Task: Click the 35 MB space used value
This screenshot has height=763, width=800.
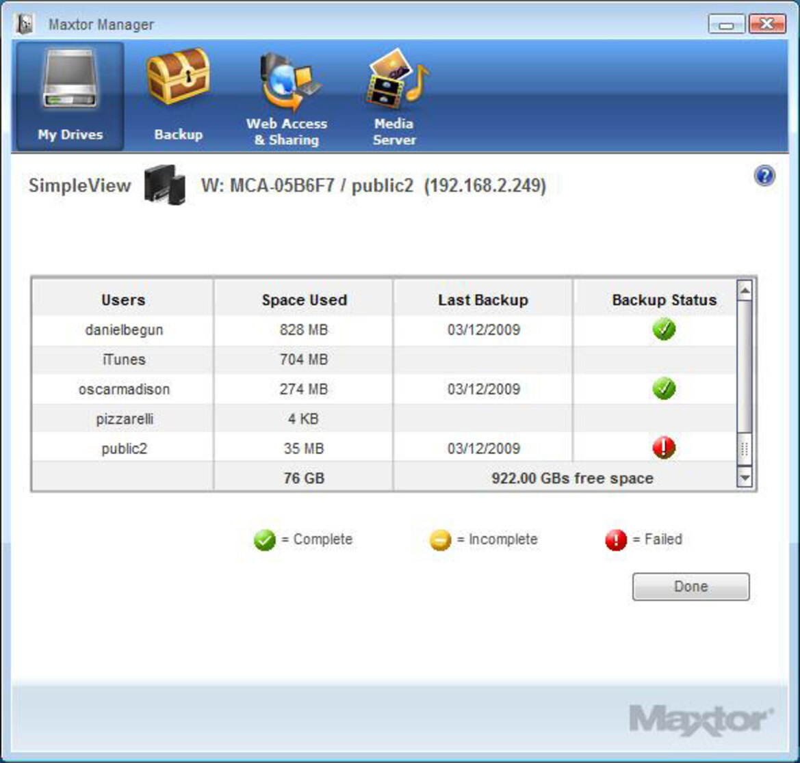Action: [304, 448]
